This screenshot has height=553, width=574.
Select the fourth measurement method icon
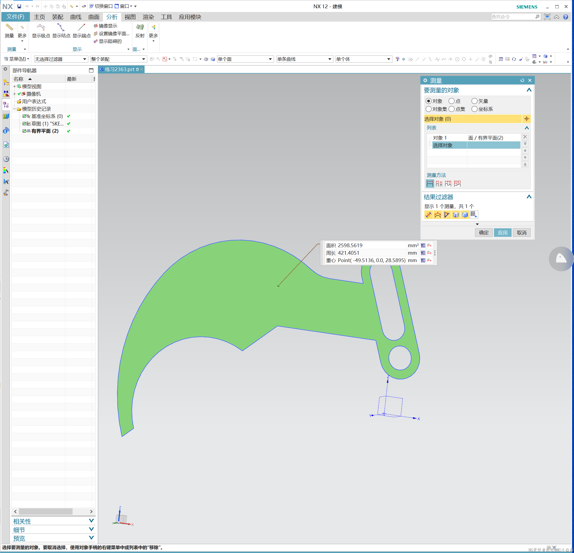[457, 184]
